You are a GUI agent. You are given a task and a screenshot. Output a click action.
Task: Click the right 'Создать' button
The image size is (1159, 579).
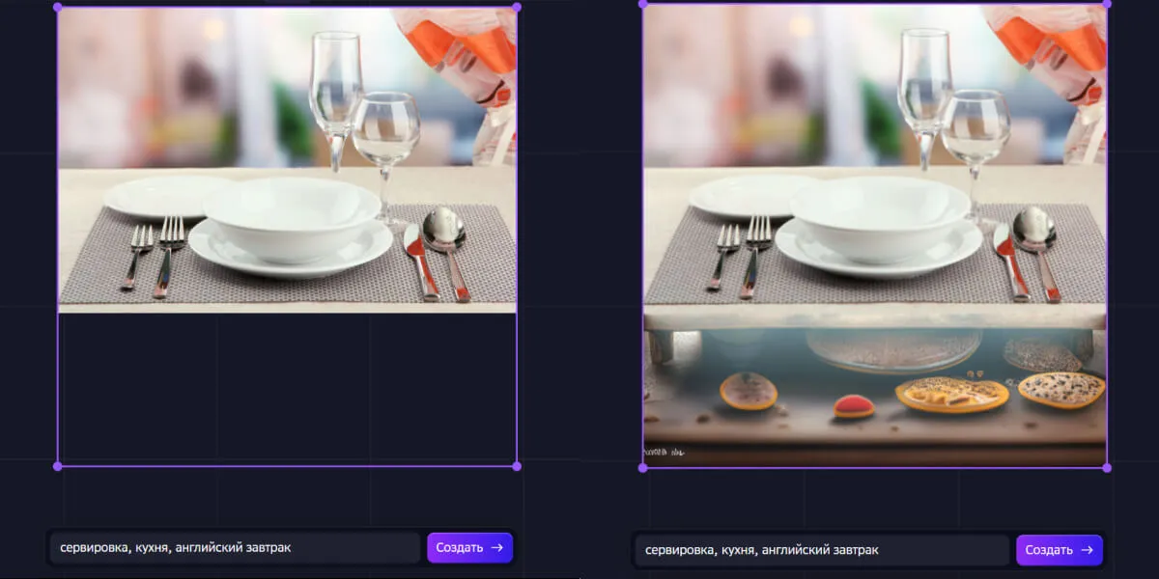[x=1060, y=550]
